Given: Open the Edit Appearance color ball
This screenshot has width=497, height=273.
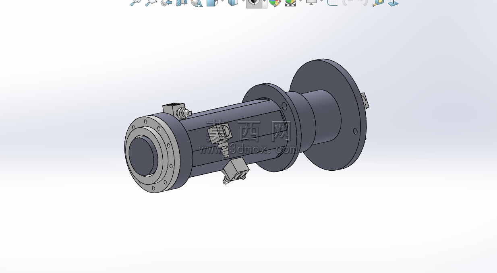Looking at the screenshot, I should pos(275,2).
